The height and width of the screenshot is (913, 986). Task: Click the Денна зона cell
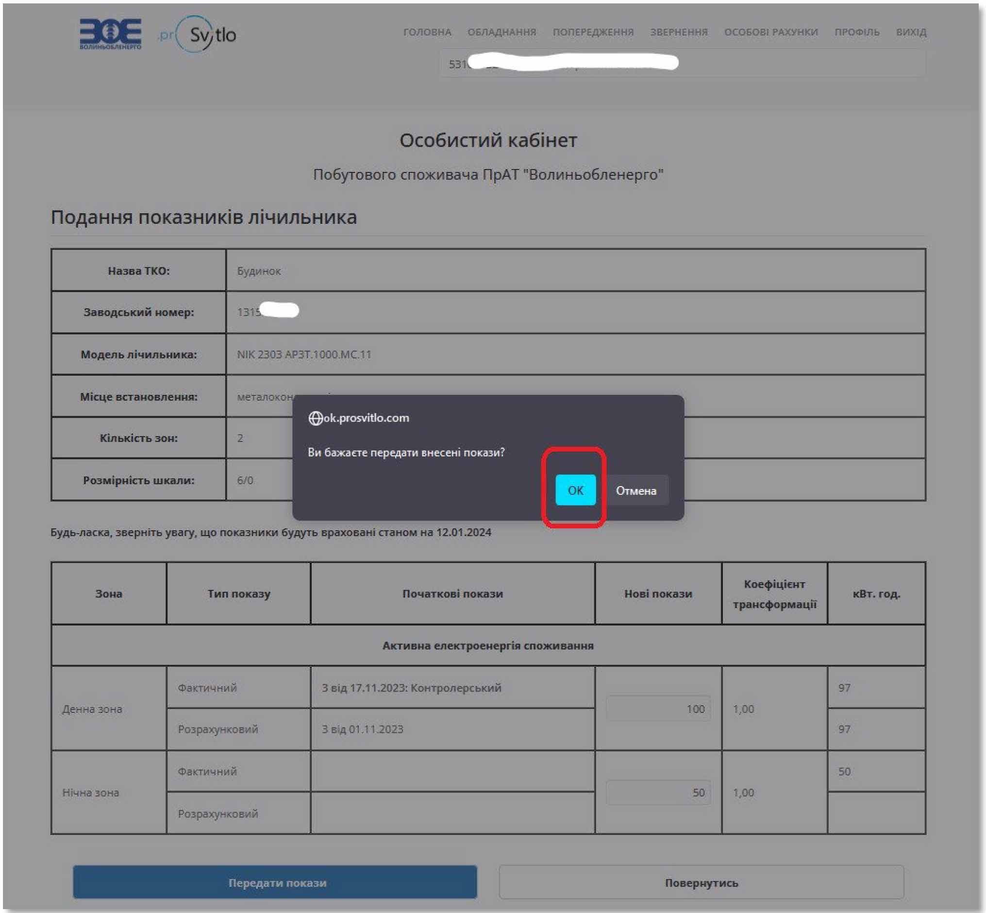pos(109,709)
